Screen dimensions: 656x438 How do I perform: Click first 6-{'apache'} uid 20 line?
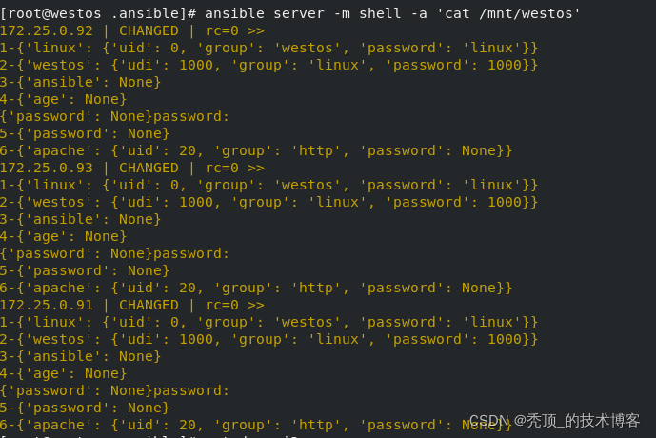coord(256,151)
